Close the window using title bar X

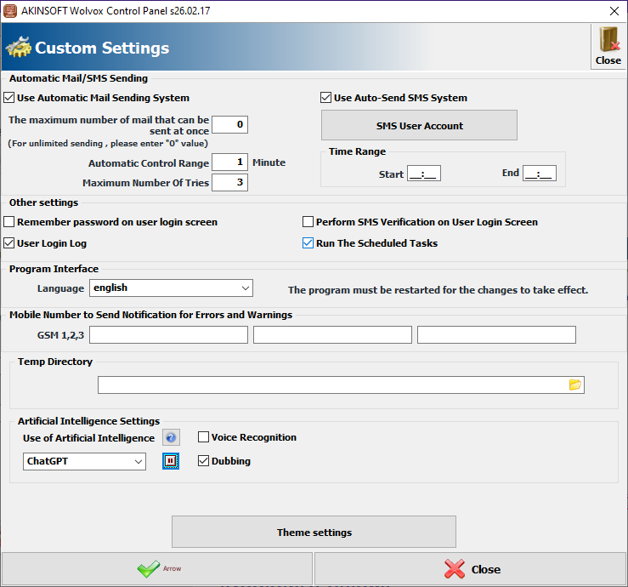pyautogui.click(x=614, y=11)
